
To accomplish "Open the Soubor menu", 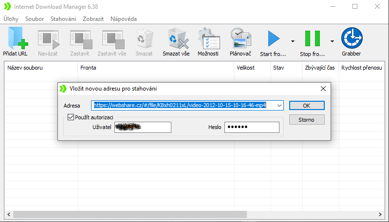I will pos(35,19).
